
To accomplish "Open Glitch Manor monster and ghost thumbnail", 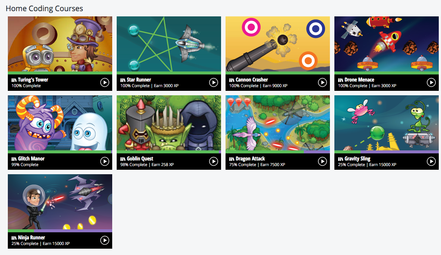I will click(60, 123).
